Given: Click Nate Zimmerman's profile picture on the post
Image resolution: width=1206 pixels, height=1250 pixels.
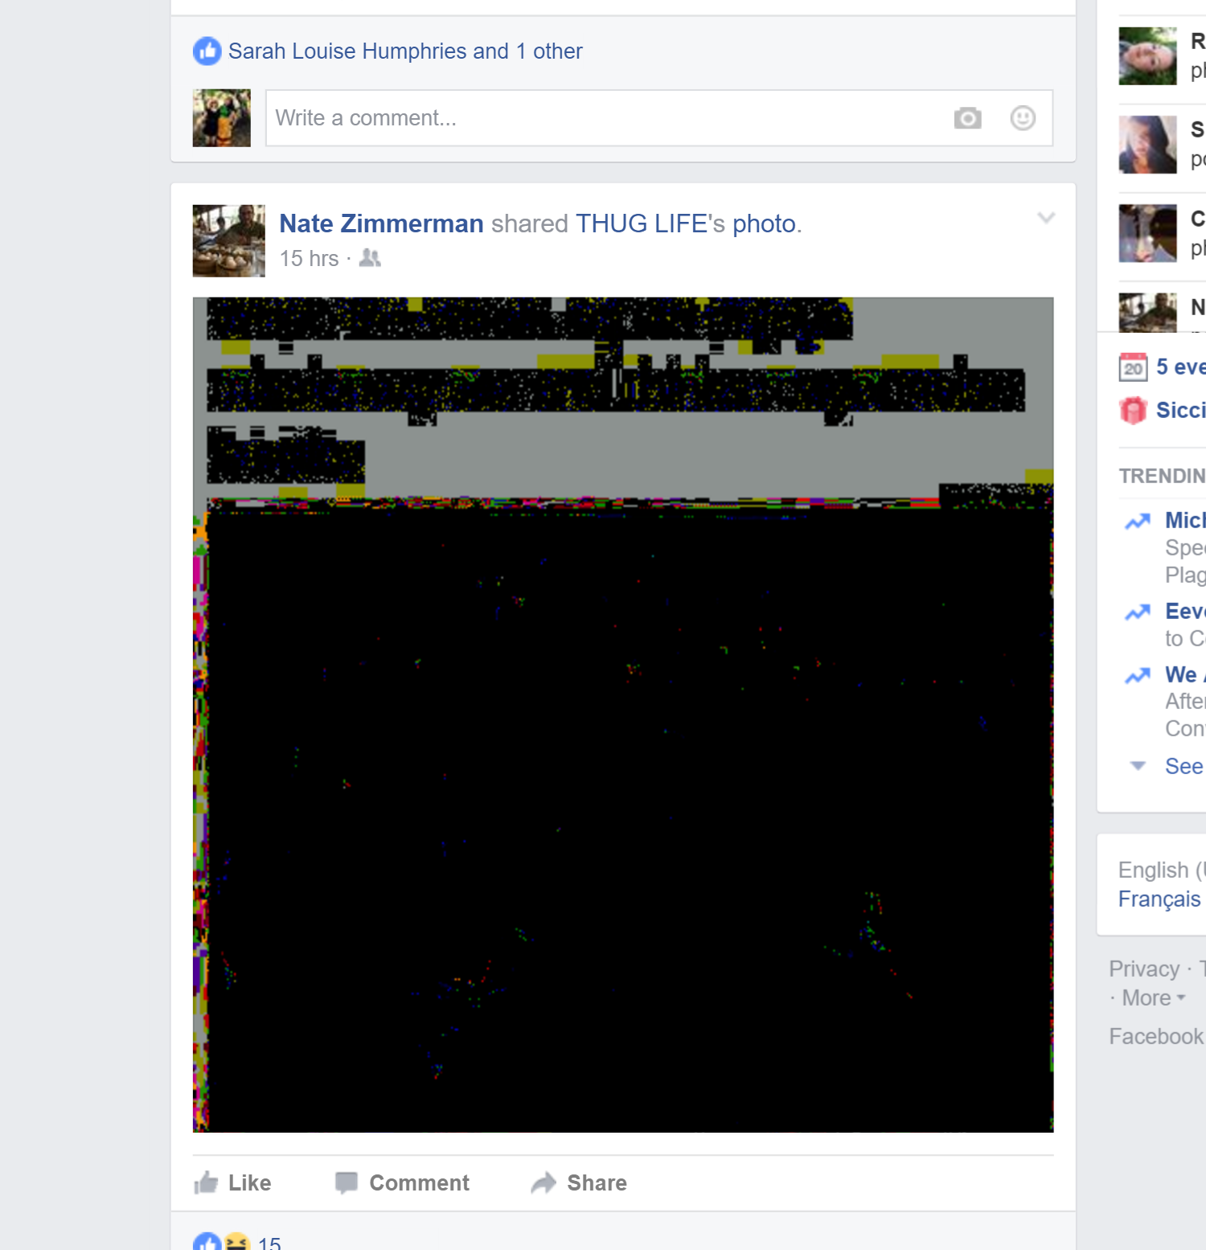Looking at the screenshot, I should coord(229,241).
